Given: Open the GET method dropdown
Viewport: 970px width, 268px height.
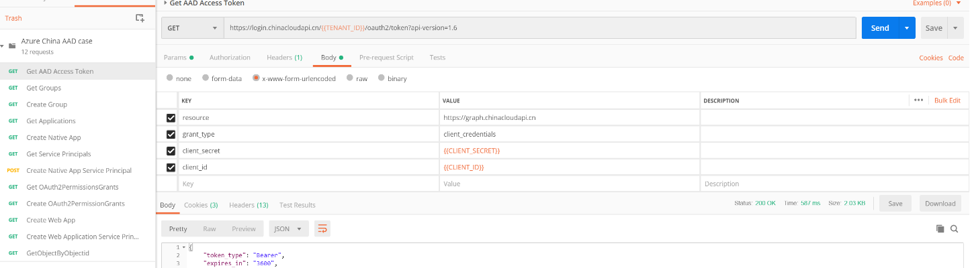Looking at the screenshot, I should click(x=192, y=28).
